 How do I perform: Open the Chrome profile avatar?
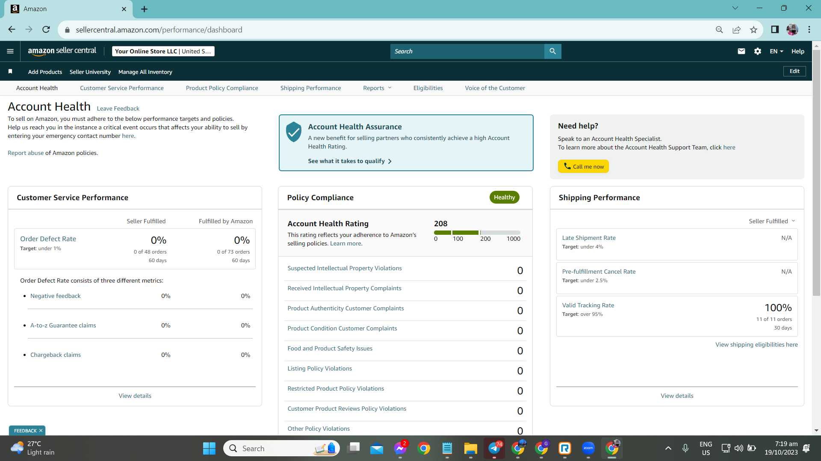(x=792, y=29)
